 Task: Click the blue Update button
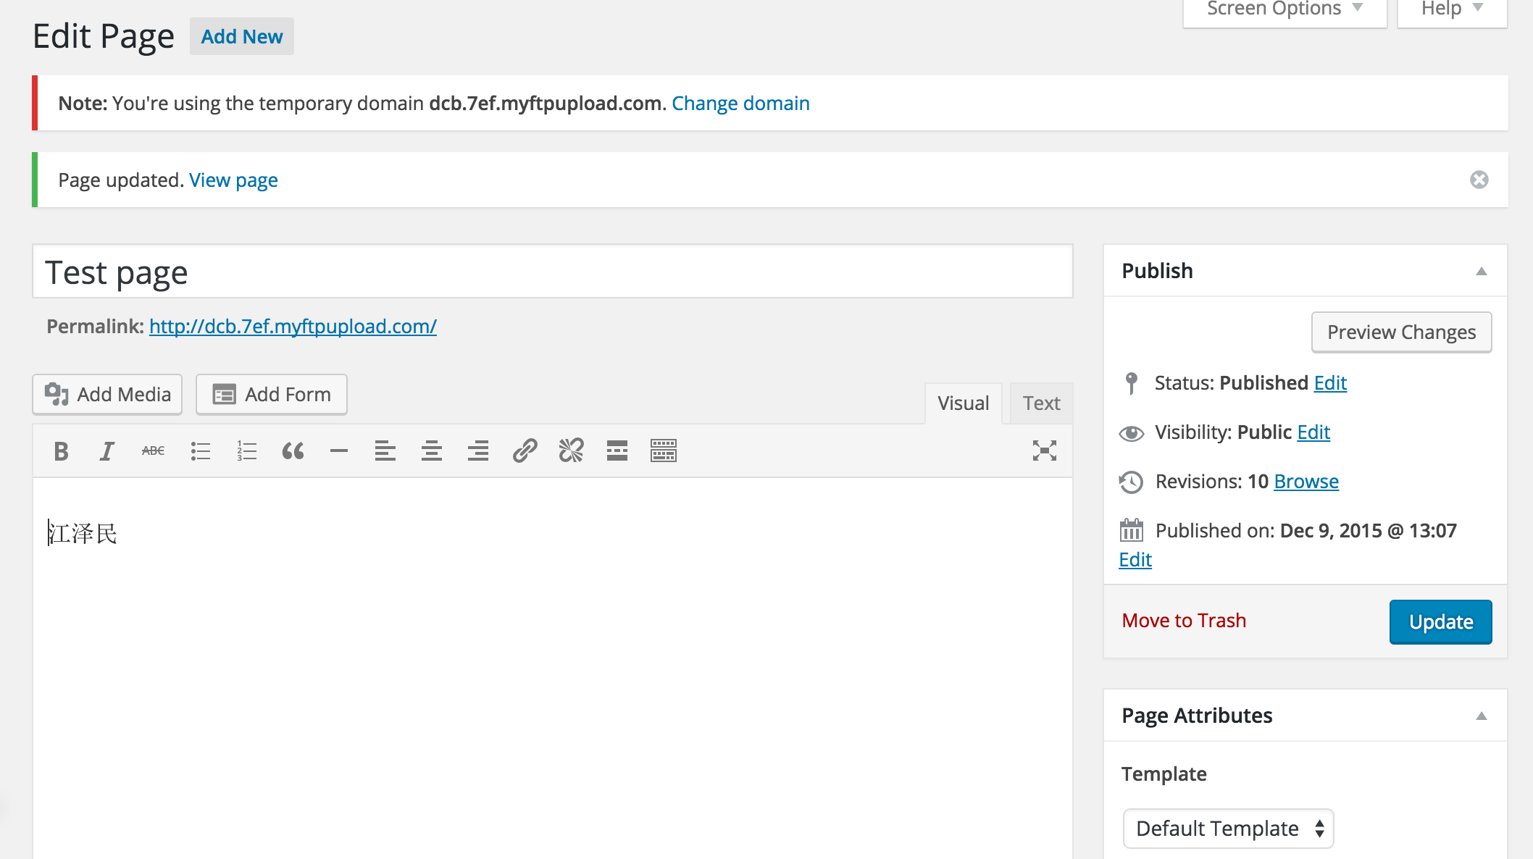coord(1440,621)
